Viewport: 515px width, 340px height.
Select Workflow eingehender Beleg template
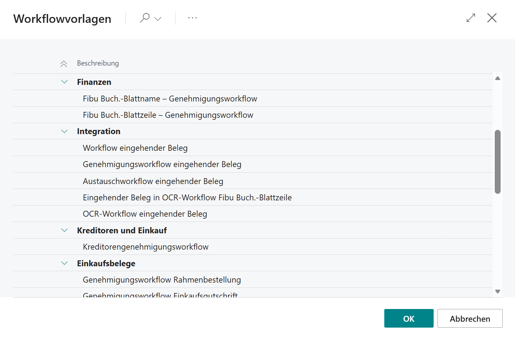click(x=253, y=148)
